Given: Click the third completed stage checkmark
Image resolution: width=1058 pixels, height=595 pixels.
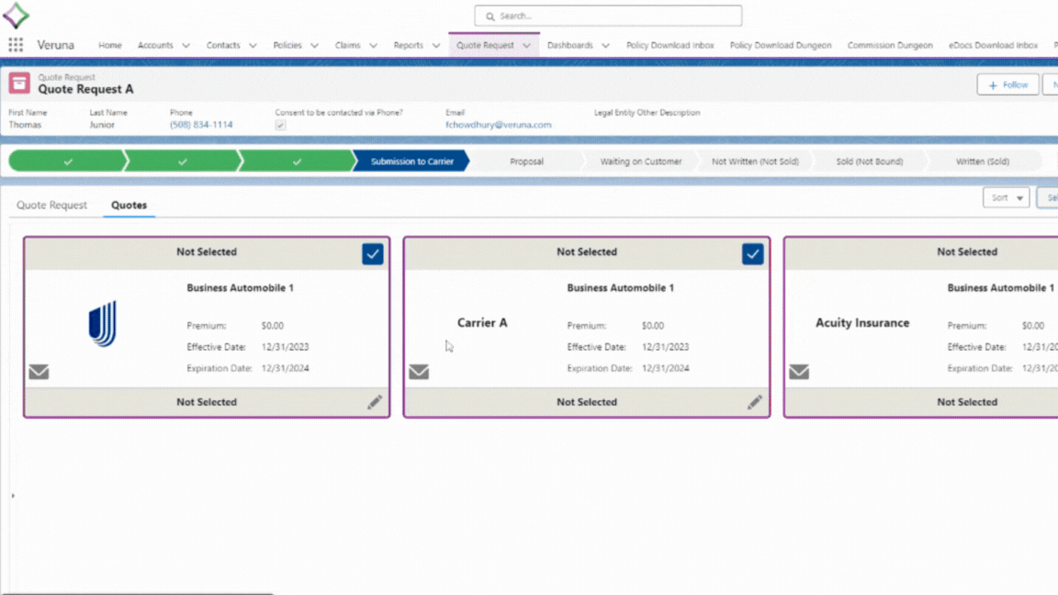Looking at the screenshot, I should (297, 162).
